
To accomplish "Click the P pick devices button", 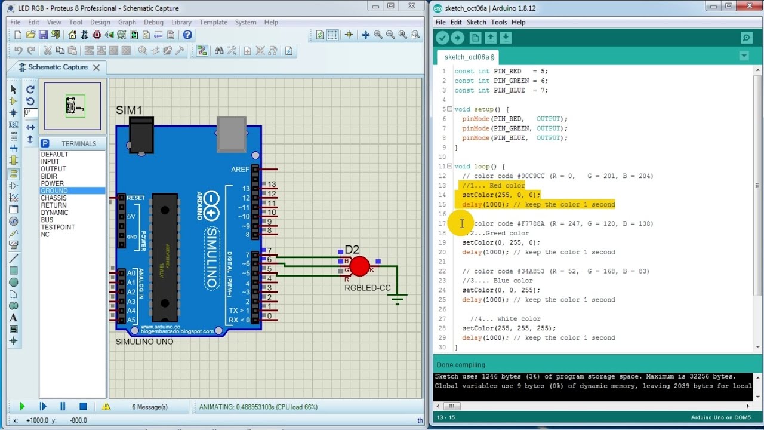I will [x=45, y=143].
